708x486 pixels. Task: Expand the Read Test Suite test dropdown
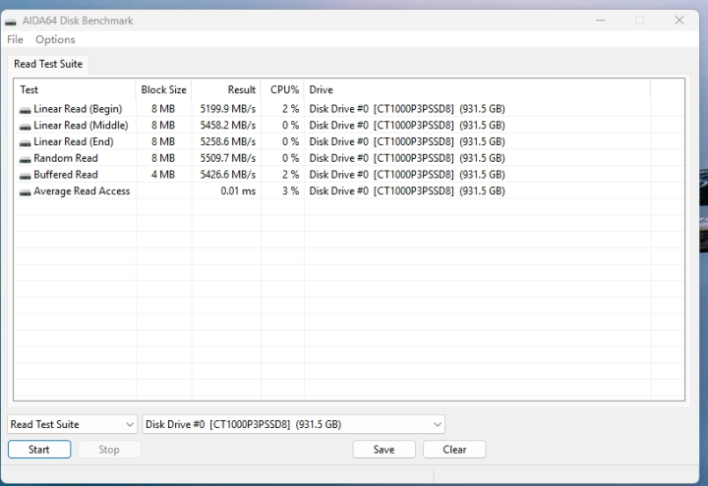[x=72, y=424]
